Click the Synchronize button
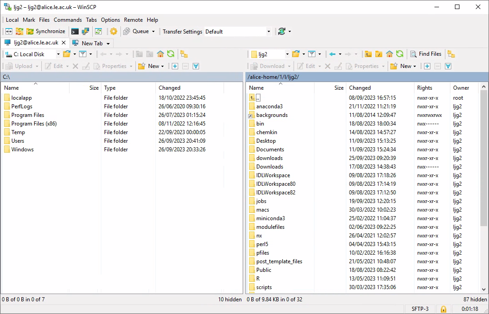 click(x=46, y=31)
